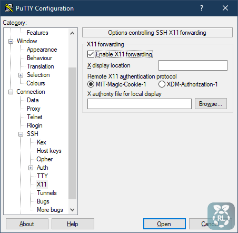Close the PuTTY Configuration window

(225, 8)
